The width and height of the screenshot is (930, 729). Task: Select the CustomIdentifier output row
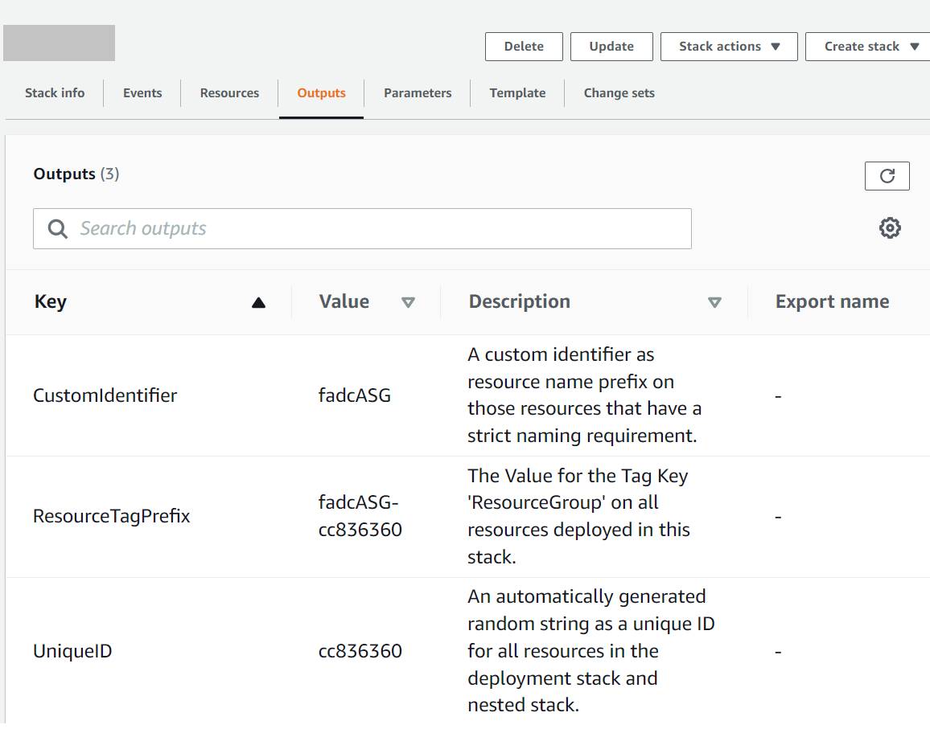coord(105,395)
